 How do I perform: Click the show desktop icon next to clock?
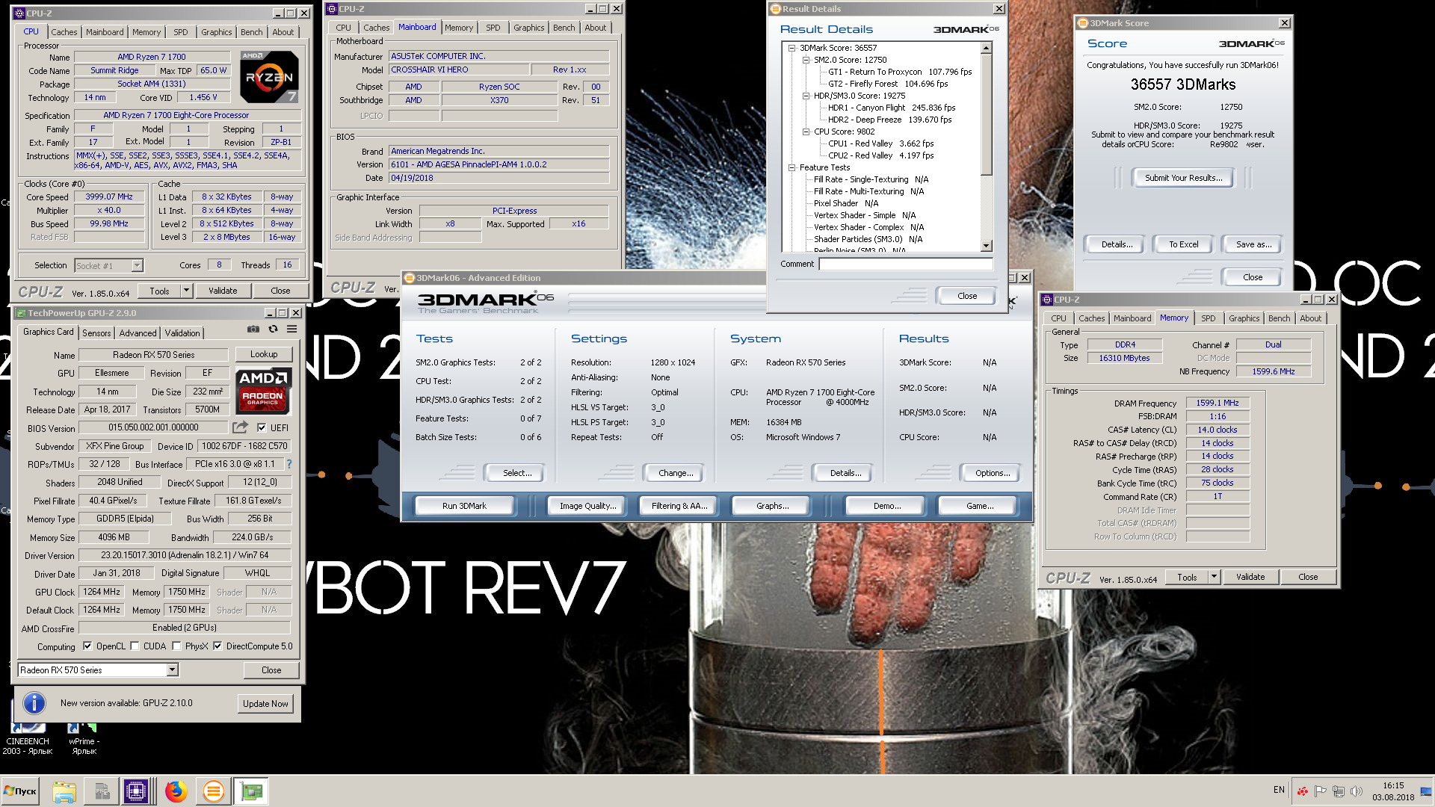pos(1427,791)
